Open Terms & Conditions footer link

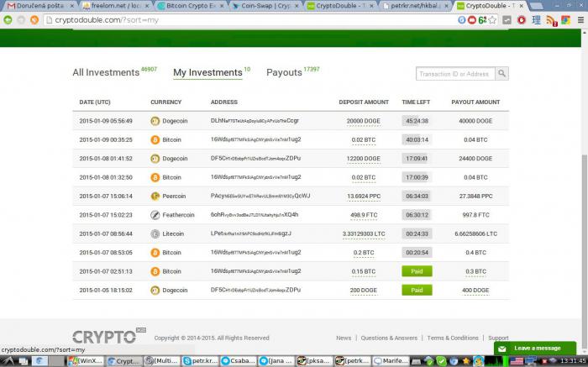point(453,338)
